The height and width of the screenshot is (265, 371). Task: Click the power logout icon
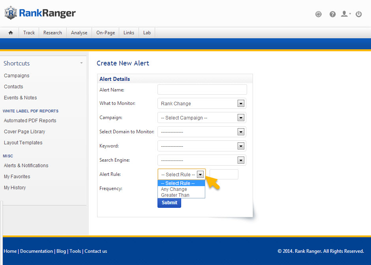[359, 14]
